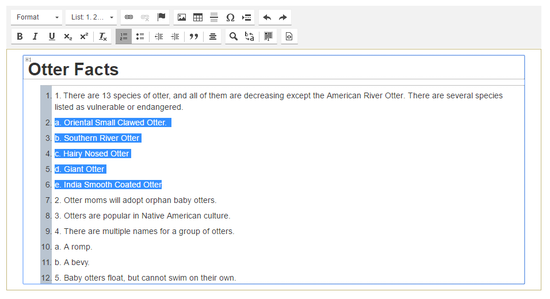Insert a horizontal line

click(x=214, y=17)
